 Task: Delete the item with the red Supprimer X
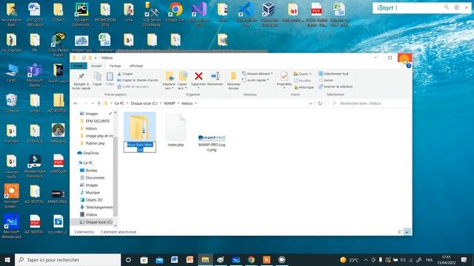pyautogui.click(x=198, y=76)
